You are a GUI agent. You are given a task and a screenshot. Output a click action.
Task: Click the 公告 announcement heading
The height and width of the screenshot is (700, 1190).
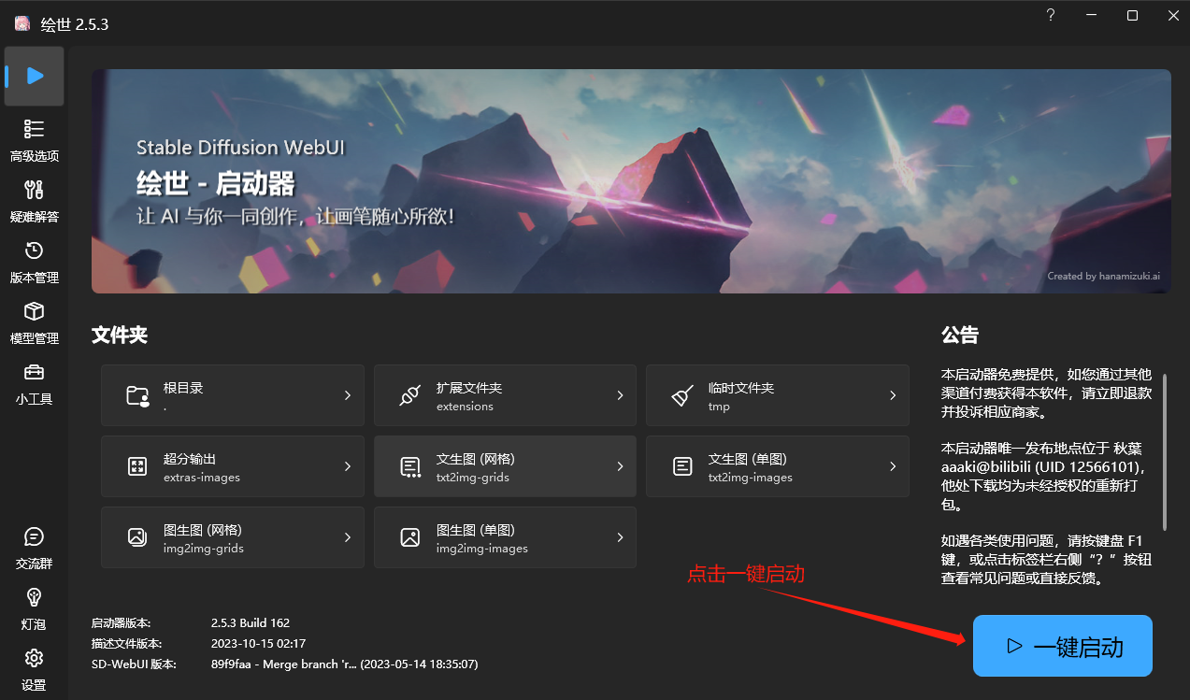click(960, 335)
